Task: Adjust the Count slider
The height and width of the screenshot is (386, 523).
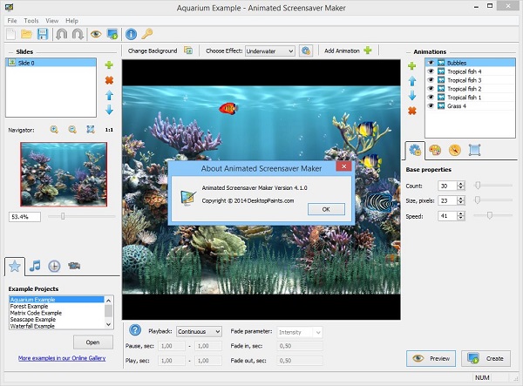Action: [x=478, y=185]
